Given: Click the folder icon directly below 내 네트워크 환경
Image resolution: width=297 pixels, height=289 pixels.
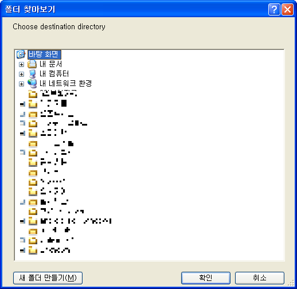Looking at the screenshot, I should pyautogui.click(x=33, y=94).
